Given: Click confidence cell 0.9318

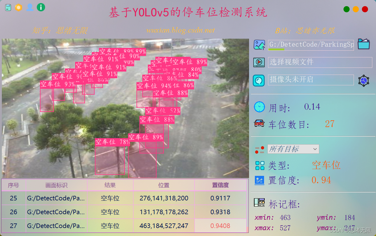Looking at the screenshot, I should [221, 212].
